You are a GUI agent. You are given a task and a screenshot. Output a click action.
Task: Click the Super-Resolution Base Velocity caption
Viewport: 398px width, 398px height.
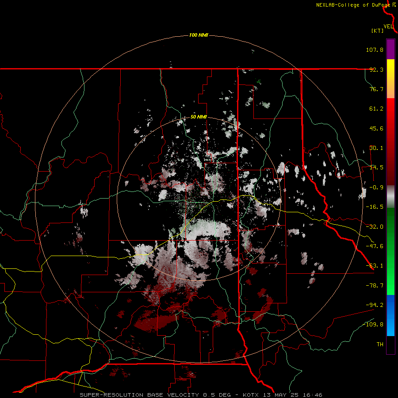pyautogui.click(x=201, y=395)
